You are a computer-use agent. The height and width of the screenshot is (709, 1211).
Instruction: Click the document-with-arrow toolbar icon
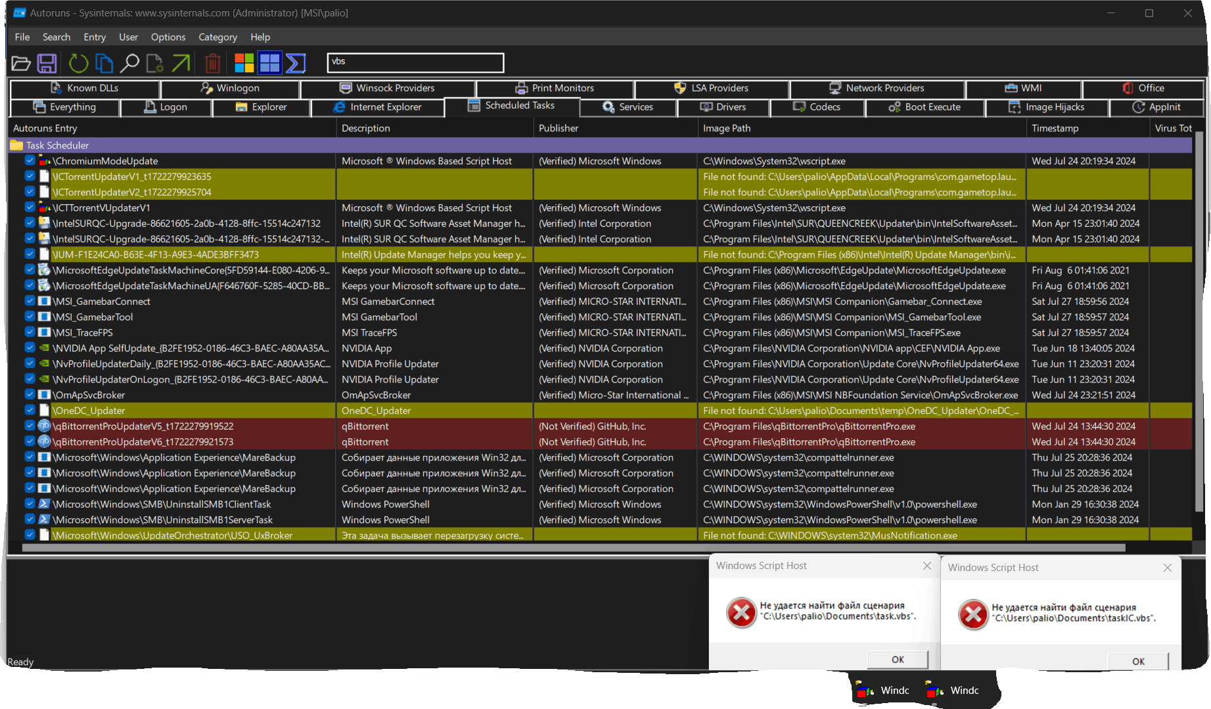point(155,63)
